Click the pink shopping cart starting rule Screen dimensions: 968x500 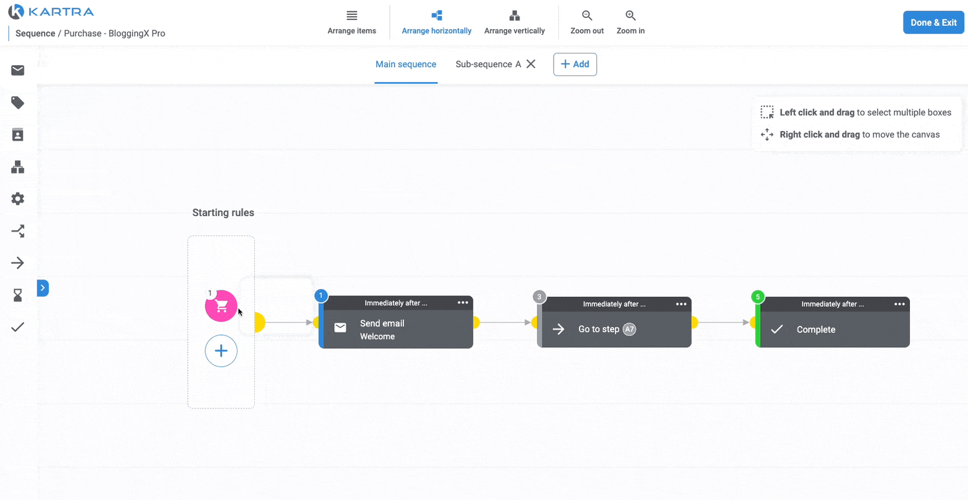pos(221,306)
